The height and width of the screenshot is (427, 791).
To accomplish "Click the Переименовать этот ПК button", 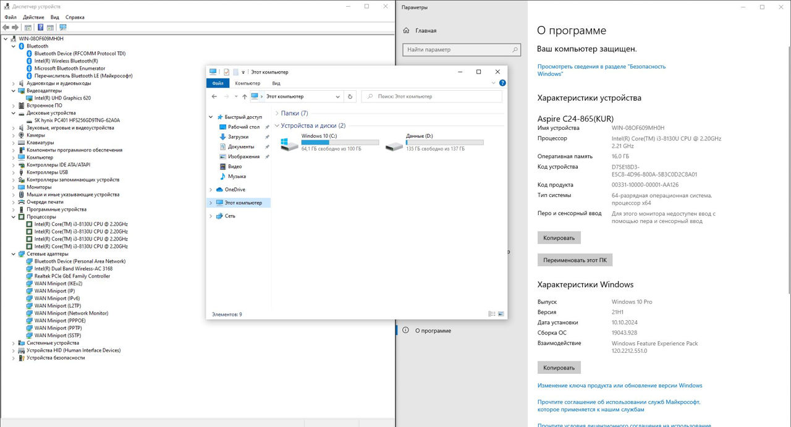I will (575, 260).
